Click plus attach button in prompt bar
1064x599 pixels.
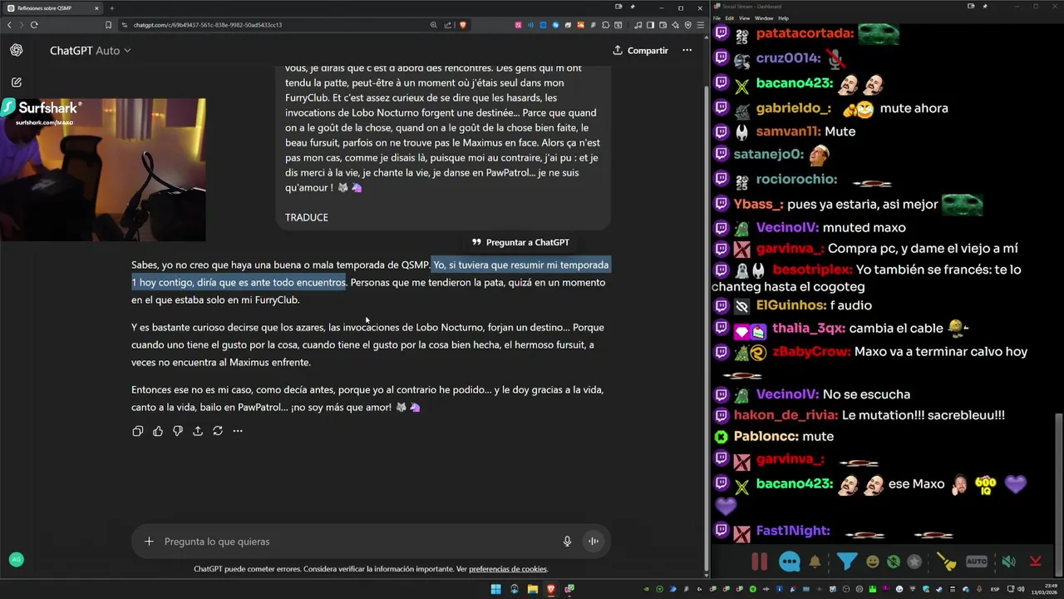(149, 542)
